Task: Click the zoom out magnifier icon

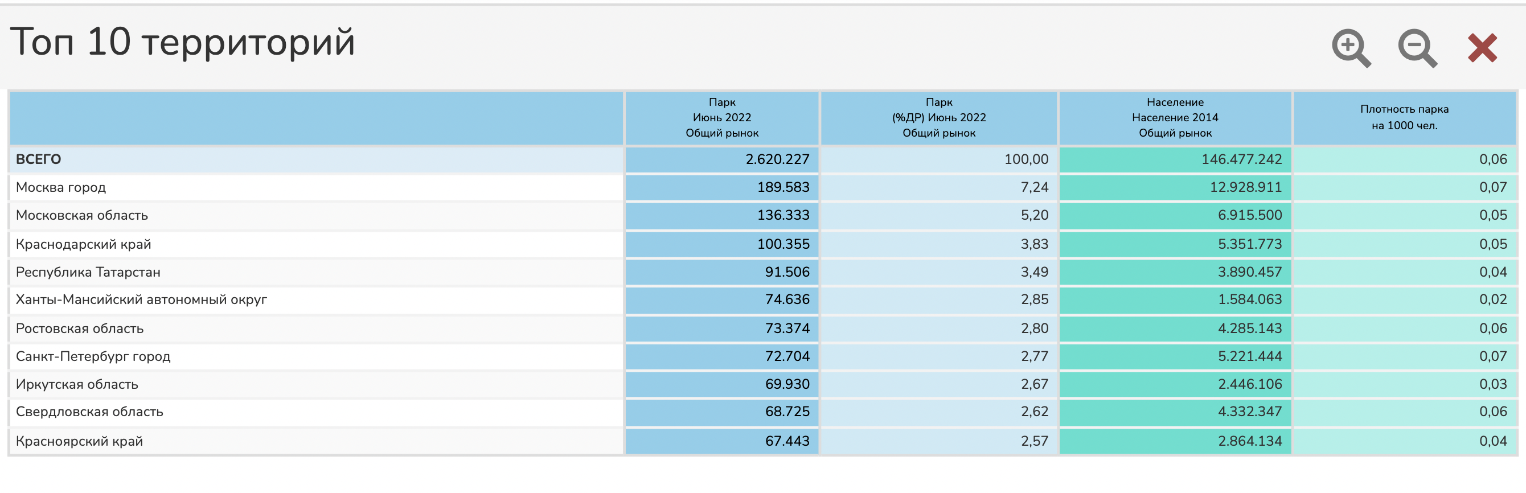Action: [1417, 47]
